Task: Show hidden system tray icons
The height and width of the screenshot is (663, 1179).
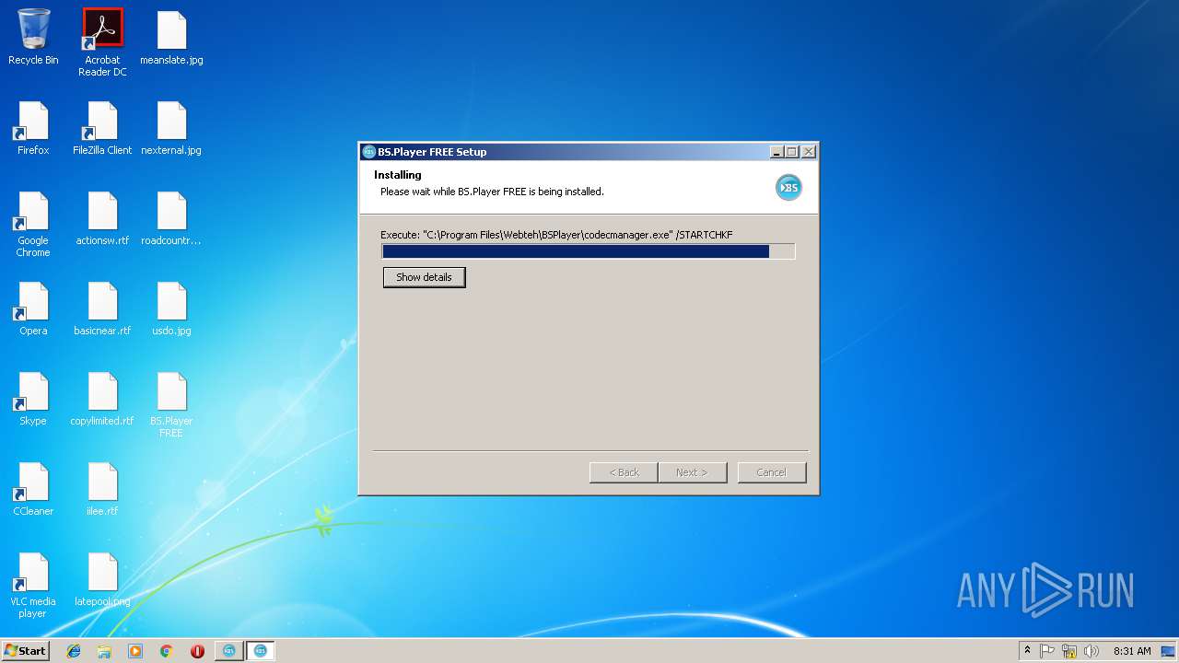Action: point(1027,651)
